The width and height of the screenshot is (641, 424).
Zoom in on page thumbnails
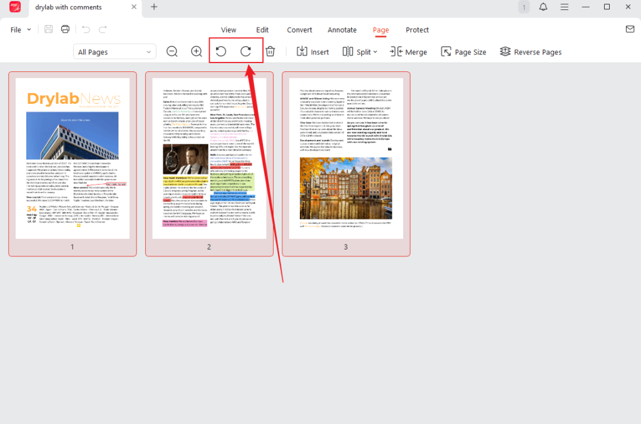196,51
